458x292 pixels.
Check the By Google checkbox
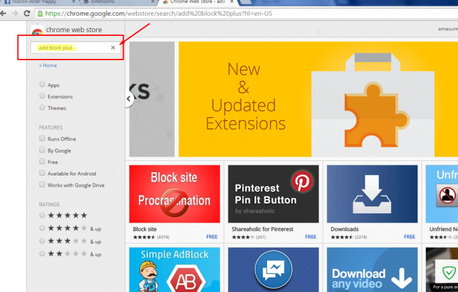(42, 150)
